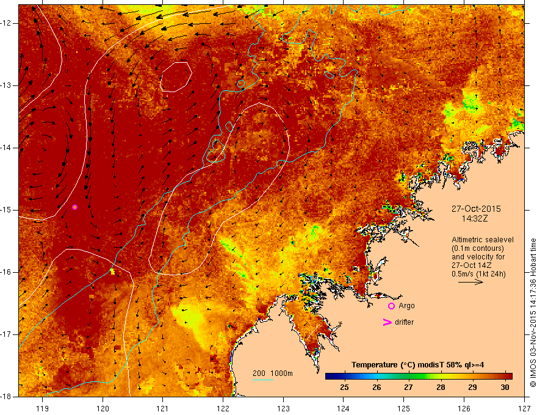This screenshot has width=537, height=415.
Task: Click the latitude axis label -18
Action: coord(6,397)
